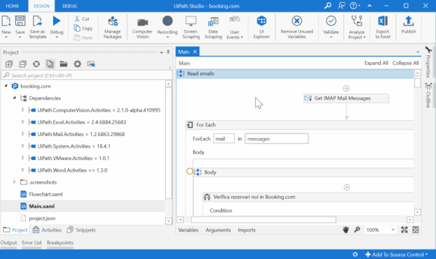This screenshot has height=259, width=436.
Task: Click the messages input field in ForEach
Action: [x=276, y=139]
